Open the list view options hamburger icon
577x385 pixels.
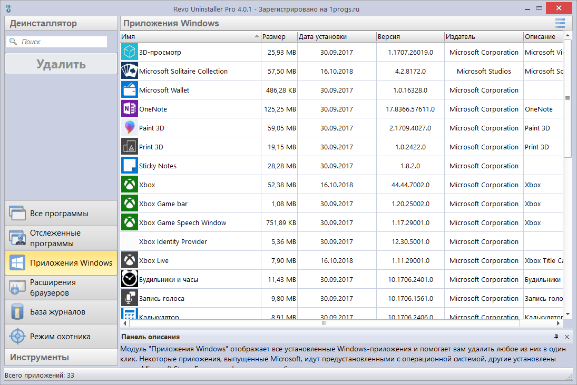560,23
